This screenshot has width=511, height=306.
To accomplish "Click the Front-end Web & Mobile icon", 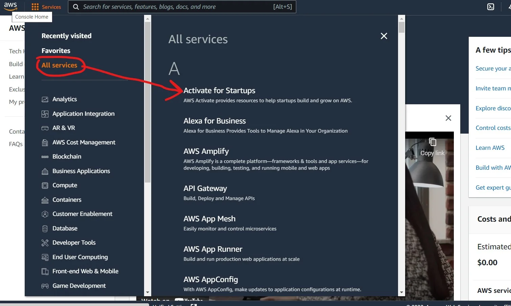I will coord(45,272).
